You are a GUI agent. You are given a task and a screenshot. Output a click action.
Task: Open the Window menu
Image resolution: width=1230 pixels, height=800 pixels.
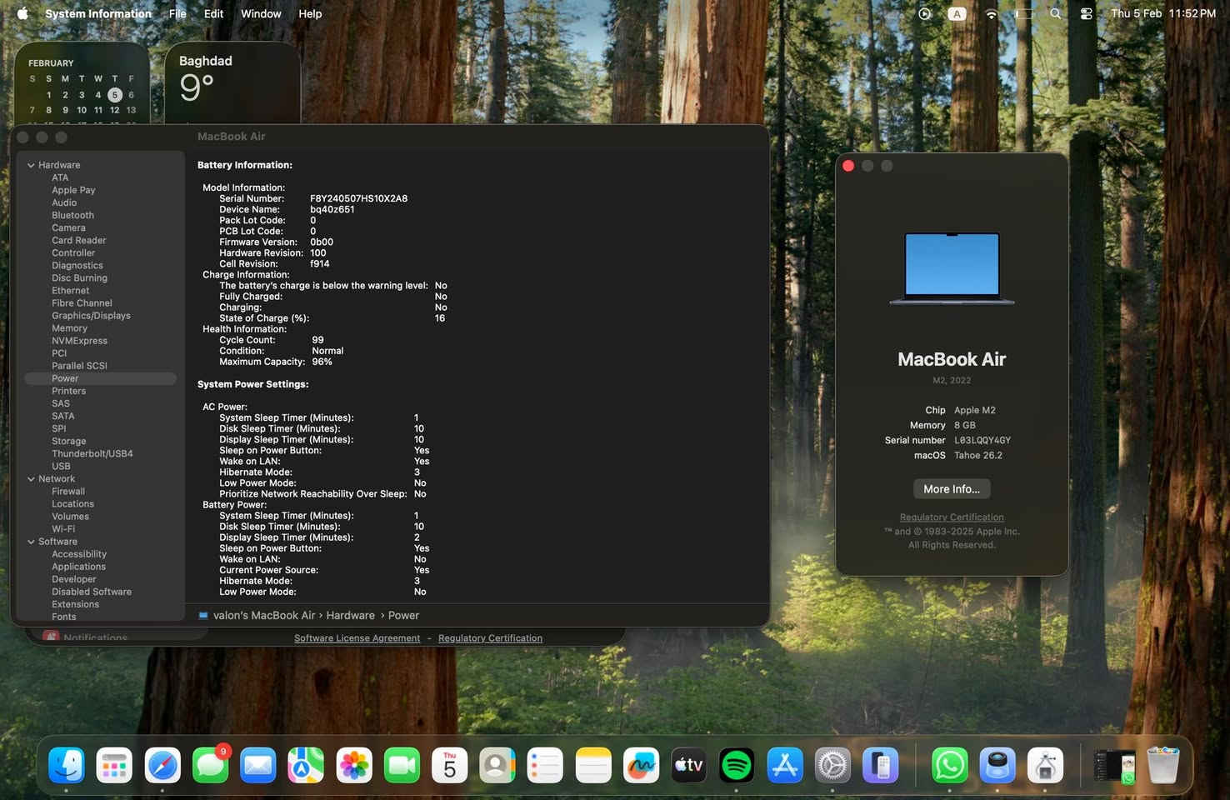pos(261,14)
